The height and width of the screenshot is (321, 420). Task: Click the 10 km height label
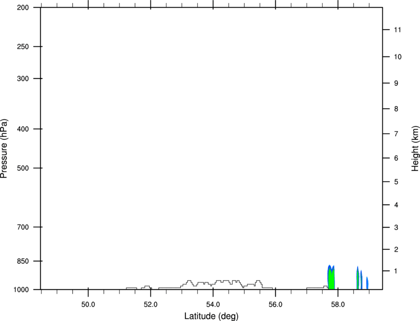[398, 57]
